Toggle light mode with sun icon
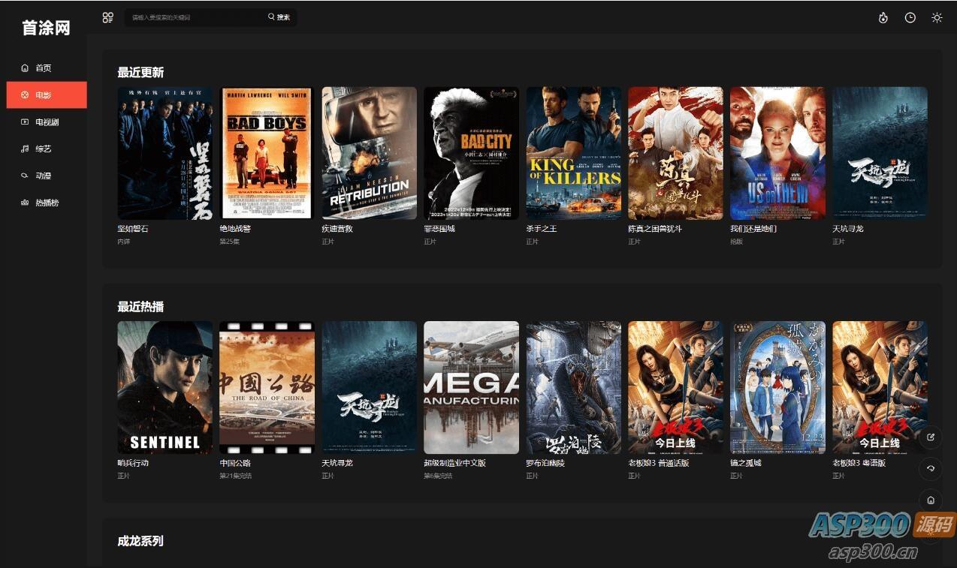This screenshot has width=957, height=568. 937,18
